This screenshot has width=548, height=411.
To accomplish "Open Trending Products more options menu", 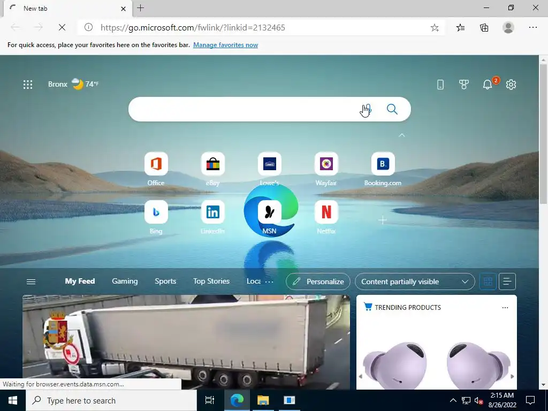I will [505, 308].
